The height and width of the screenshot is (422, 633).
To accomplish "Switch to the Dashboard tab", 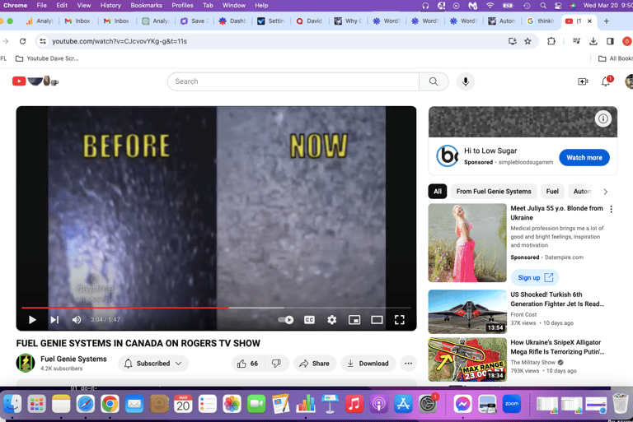I will pos(232,21).
